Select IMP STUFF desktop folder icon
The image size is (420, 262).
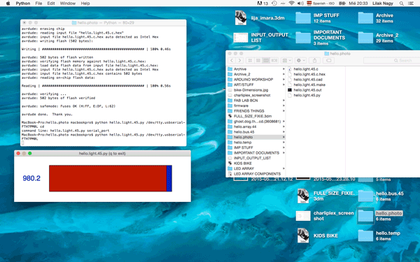303,18
